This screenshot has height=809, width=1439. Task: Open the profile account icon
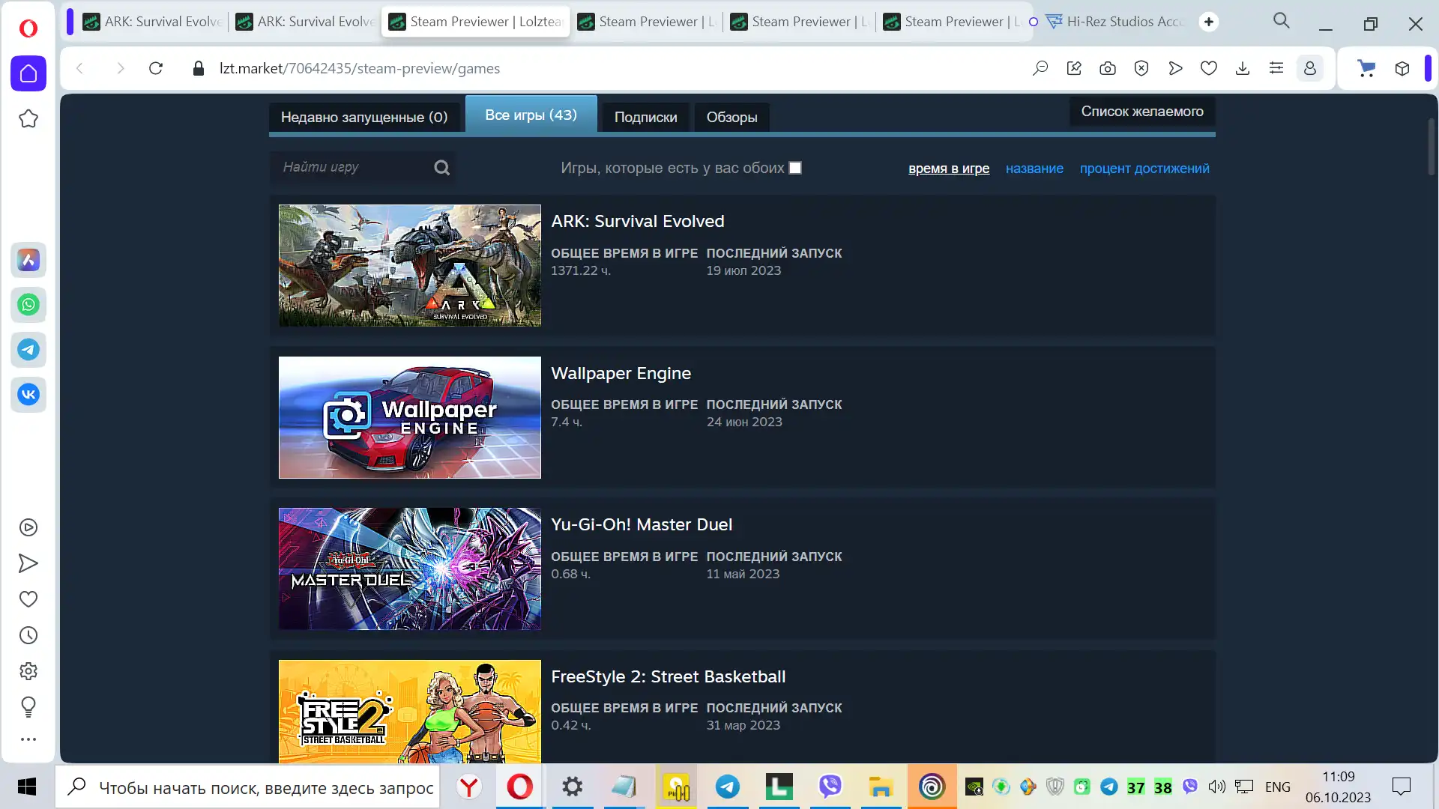[x=1310, y=68]
